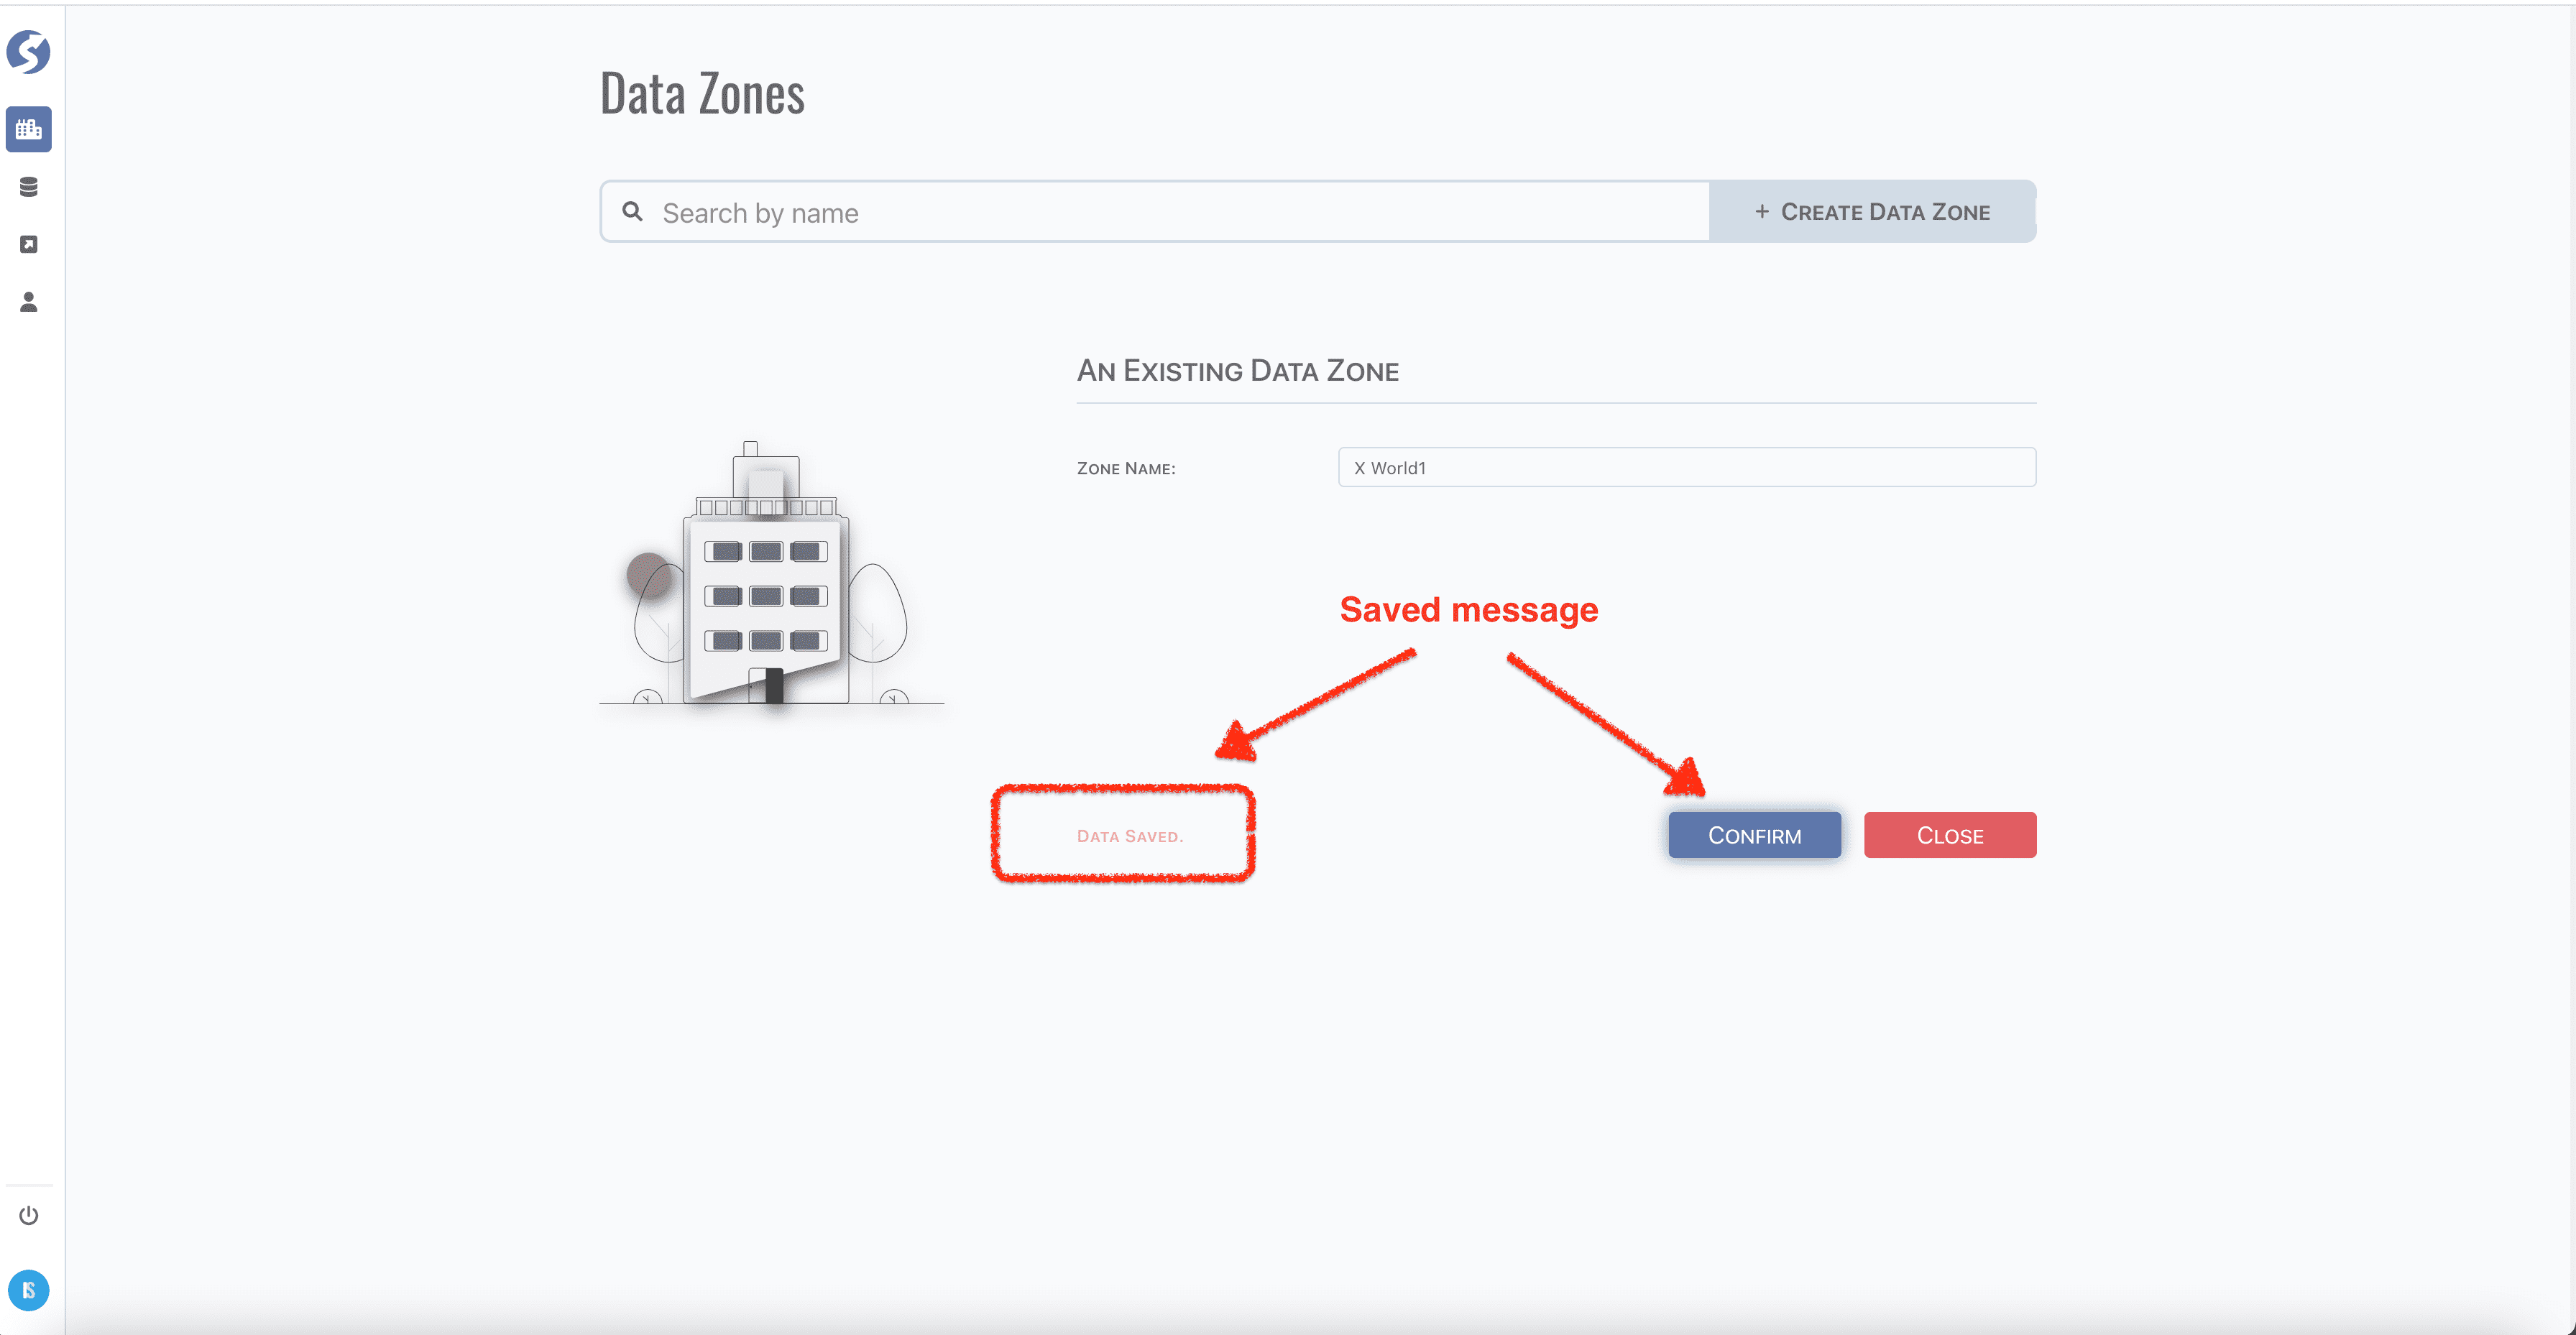The image size is (2576, 1335).
Task: Click the user/profile icon in sidebar
Action: point(31,303)
